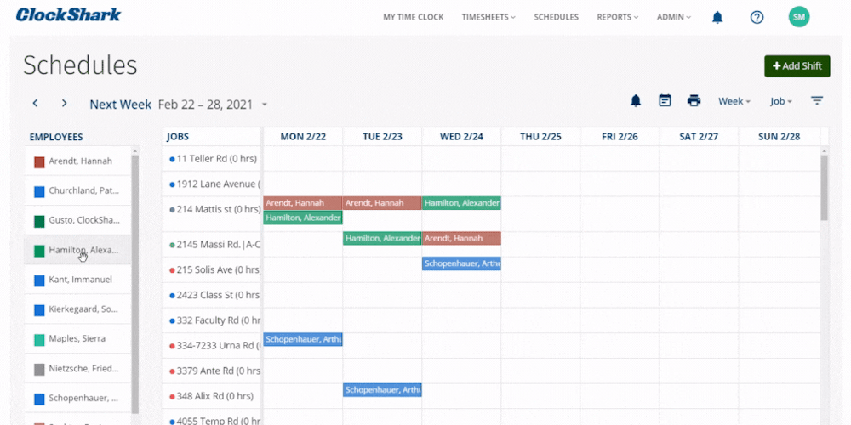851x425 pixels.
Task: Click the Add Shift button
Action: pyautogui.click(x=797, y=66)
